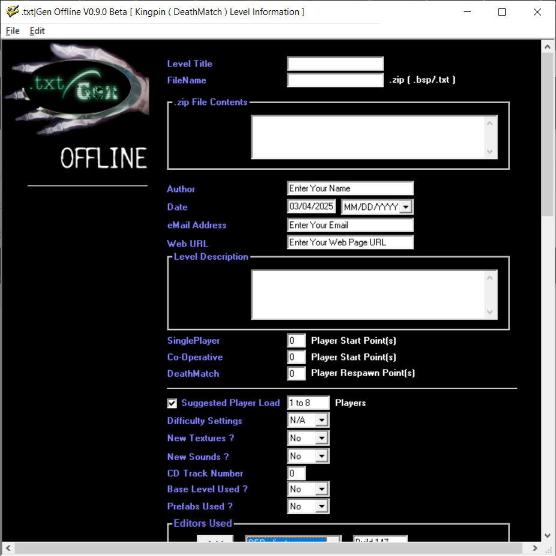Click the DeathMatch respawn points field
The height and width of the screenshot is (556, 556).
296,374
